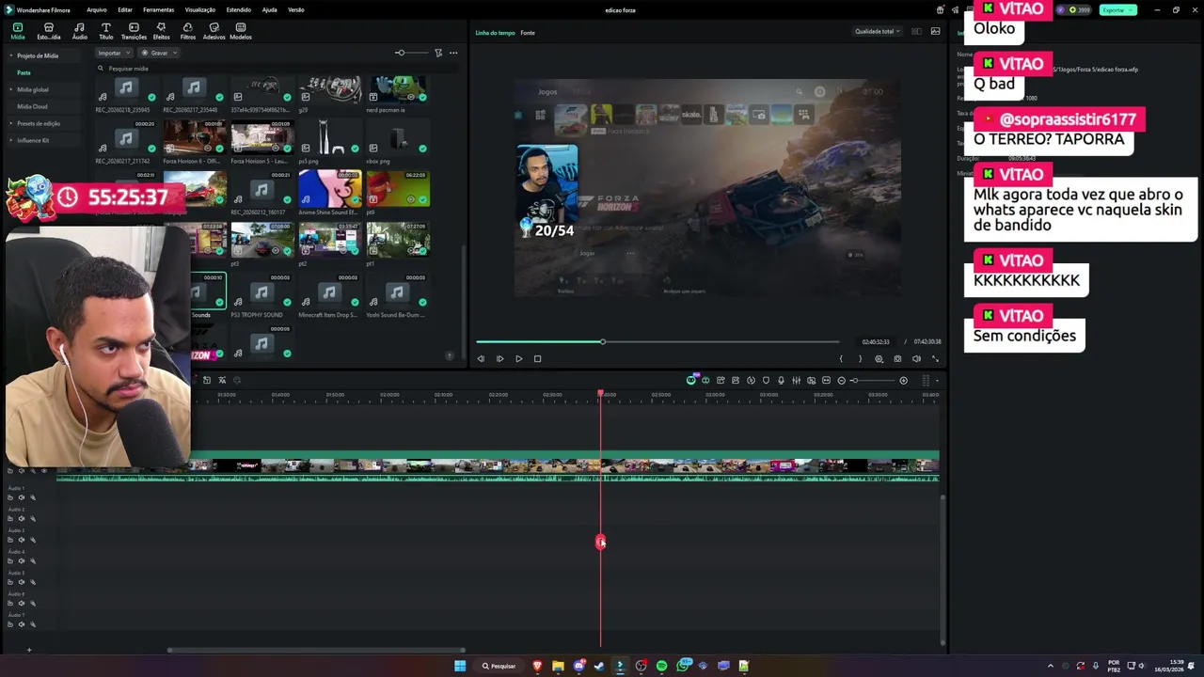The image size is (1204, 677).
Task: Expand the Mídia global section
Action: point(11,89)
